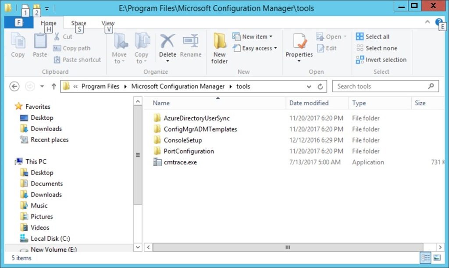449x268 pixels.
Task: Switch to Details view in status bar
Action: click(425, 258)
